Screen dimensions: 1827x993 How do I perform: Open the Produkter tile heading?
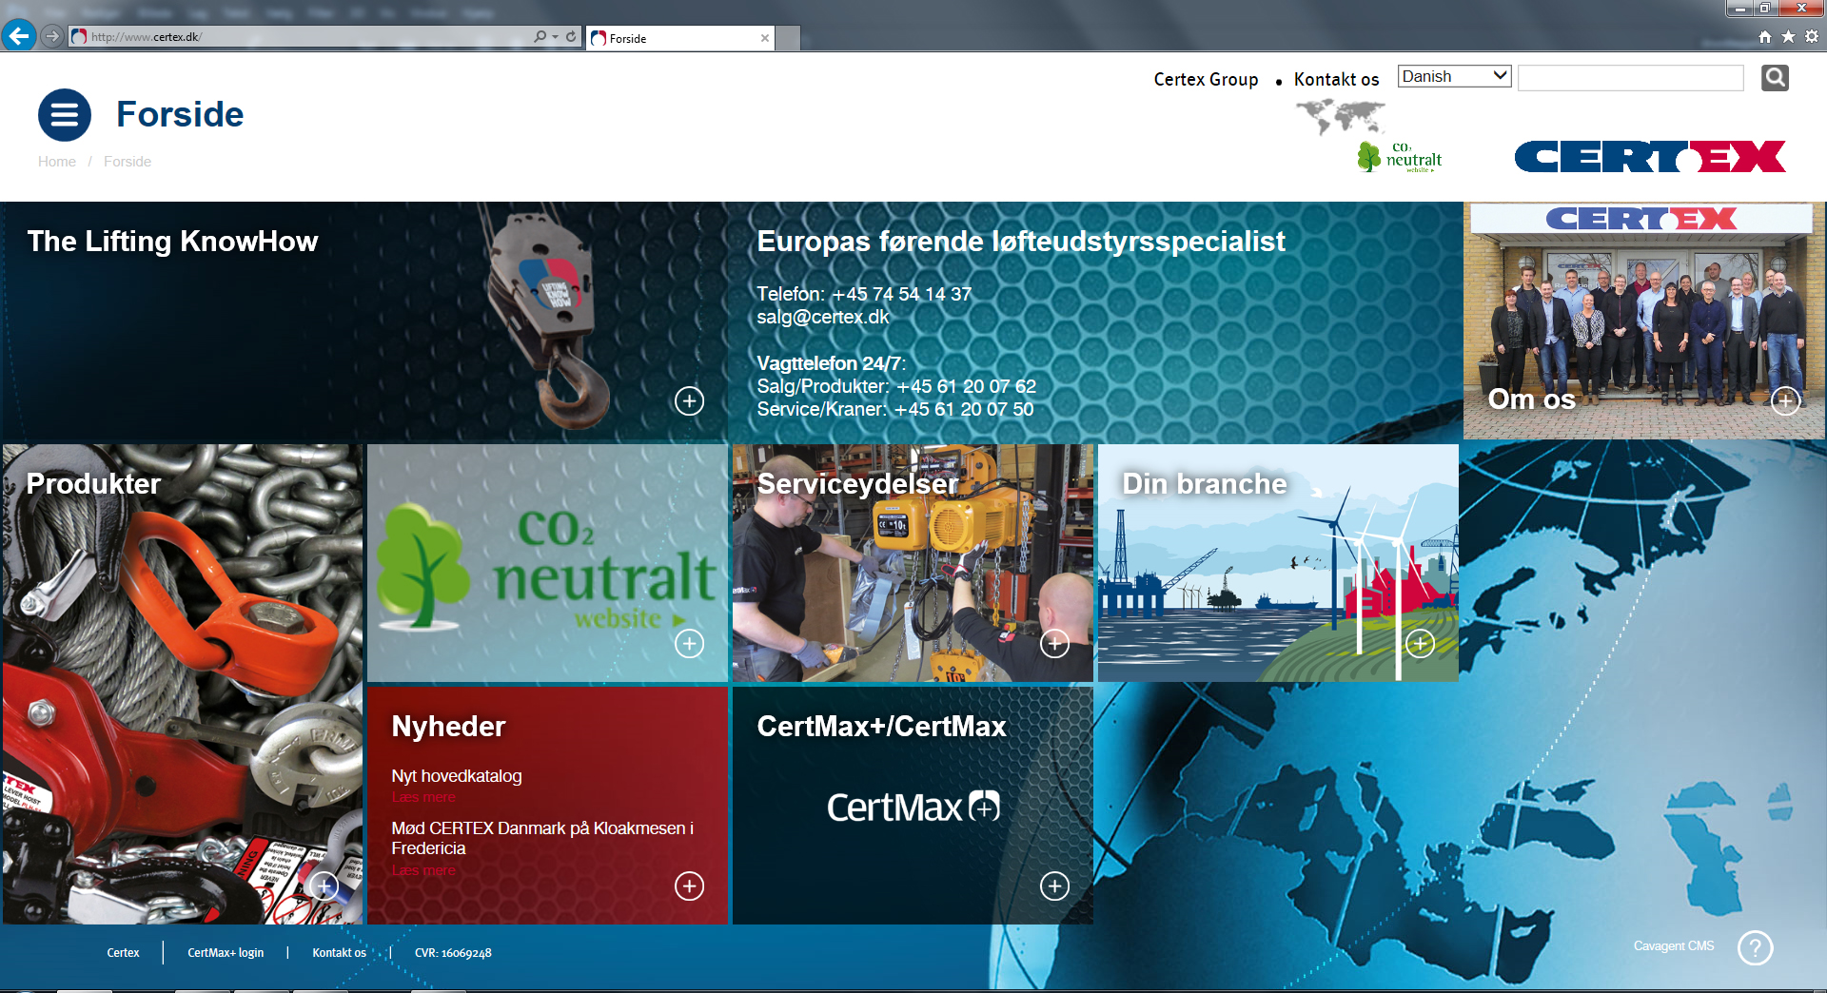coord(93,484)
